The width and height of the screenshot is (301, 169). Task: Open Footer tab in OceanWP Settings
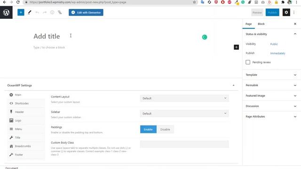(x=26, y=154)
